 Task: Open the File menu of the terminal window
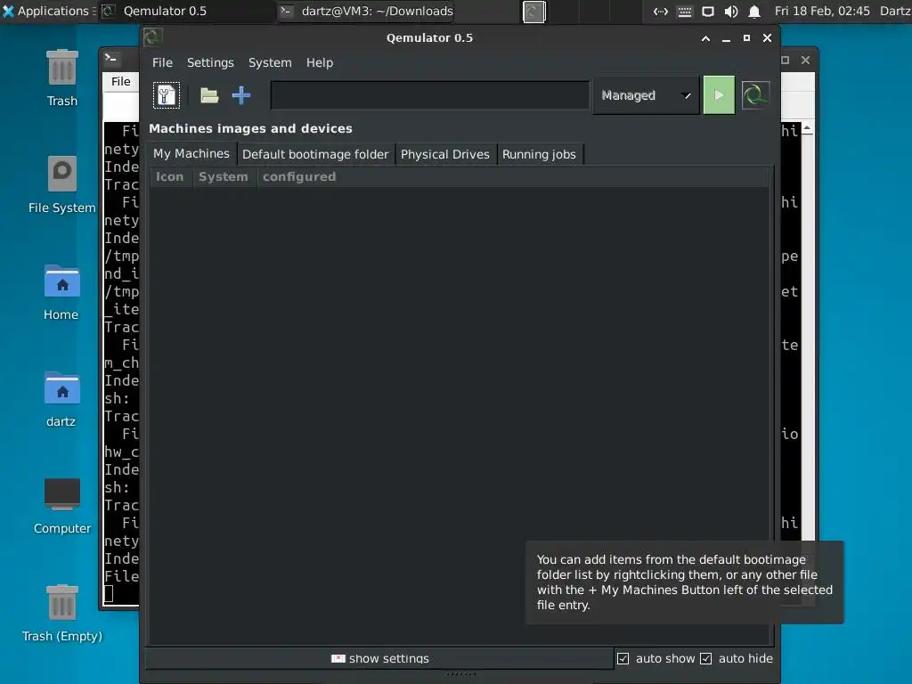[x=121, y=81]
